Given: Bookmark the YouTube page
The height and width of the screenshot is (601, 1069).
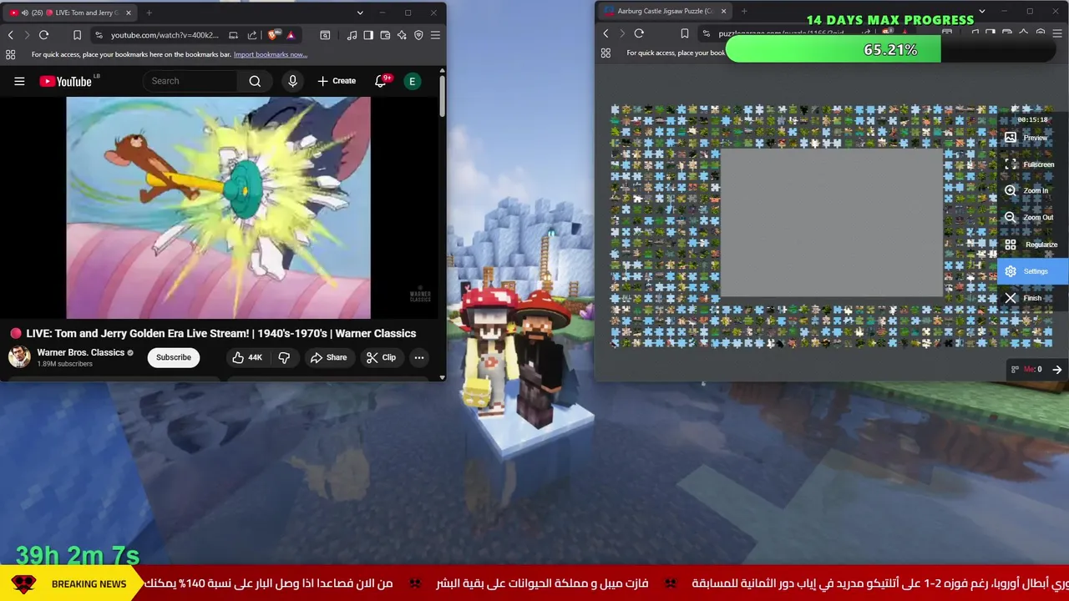Looking at the screenshot, I should coord(77,35).
